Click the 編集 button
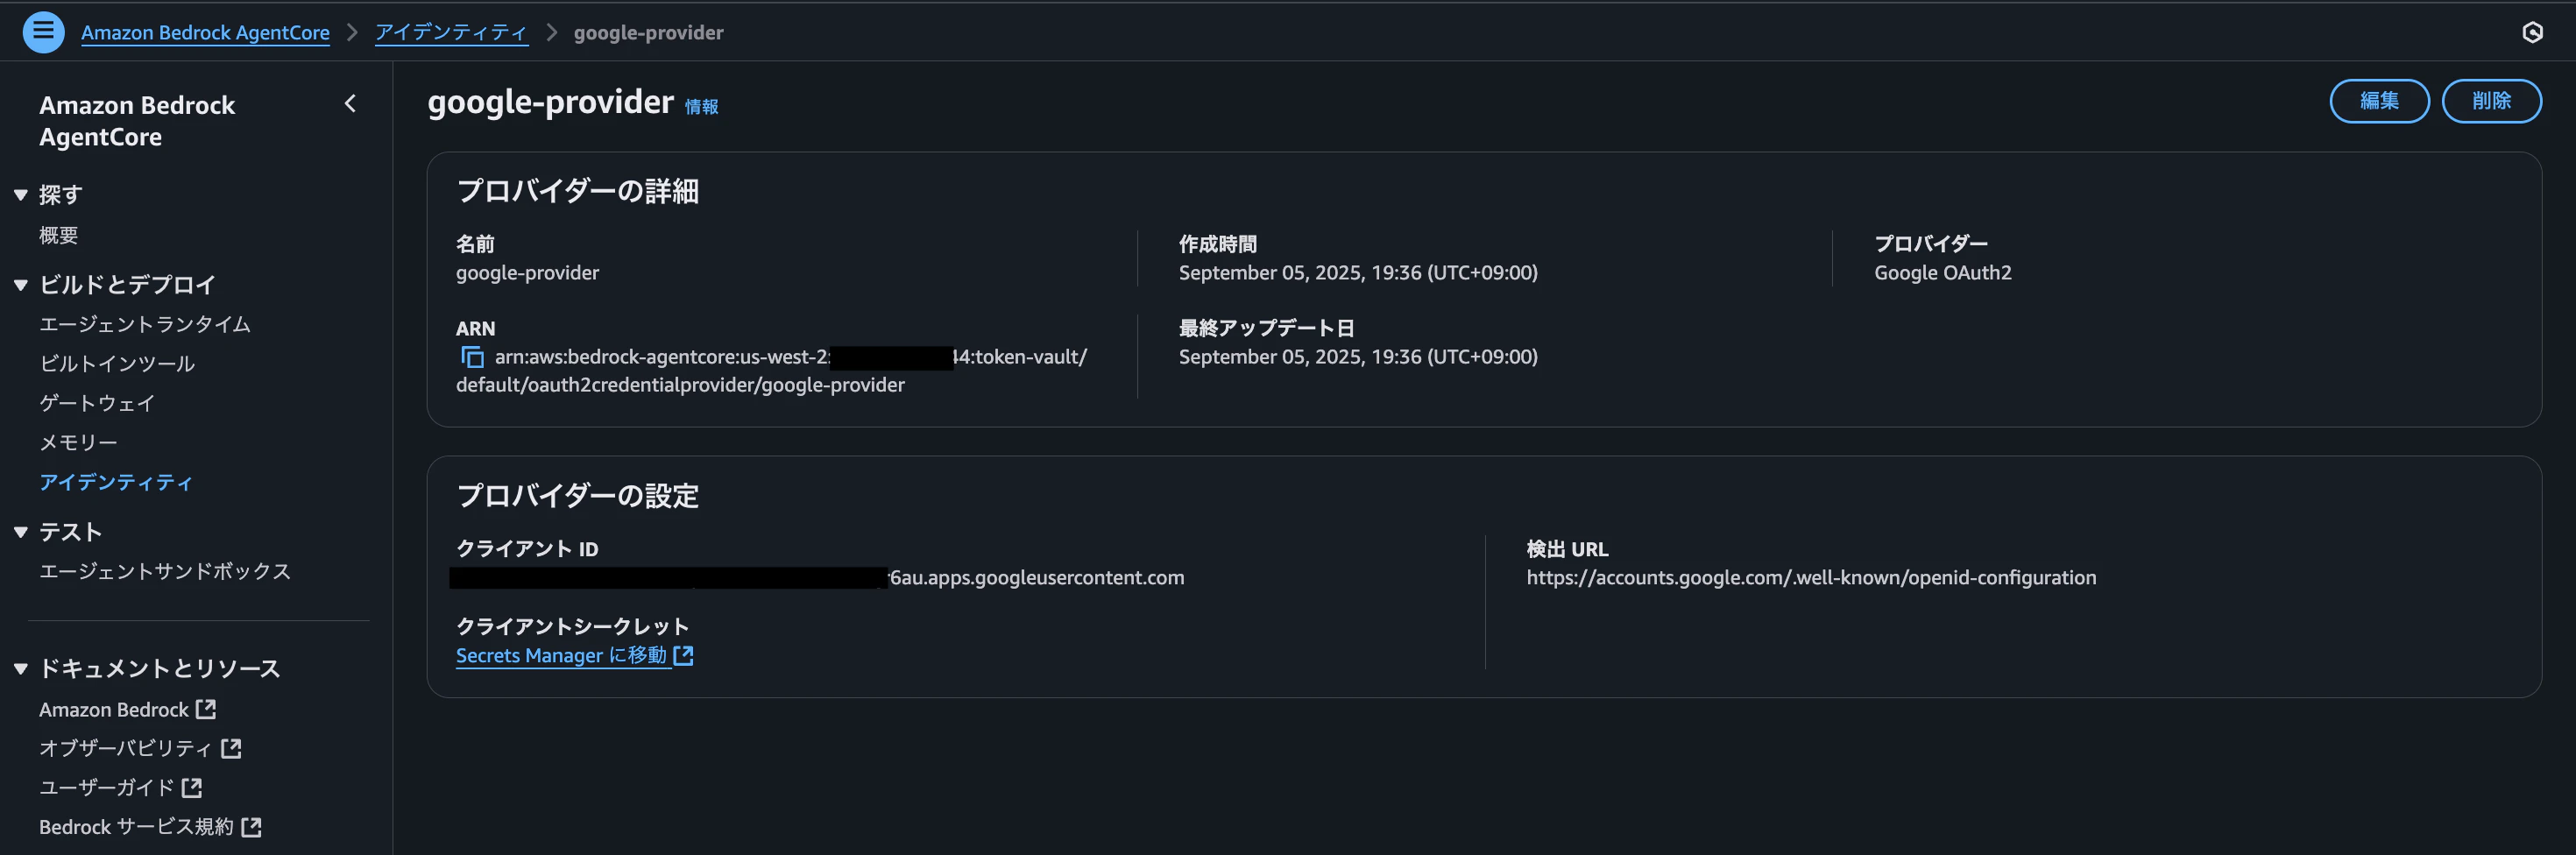 2380,100
